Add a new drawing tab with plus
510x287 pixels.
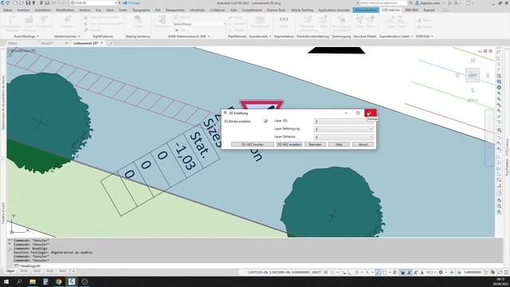point(111,43)
